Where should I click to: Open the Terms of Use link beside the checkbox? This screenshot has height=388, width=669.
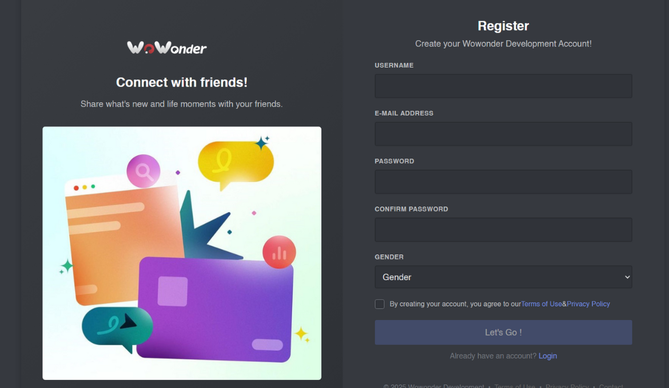tap(541, 304)
